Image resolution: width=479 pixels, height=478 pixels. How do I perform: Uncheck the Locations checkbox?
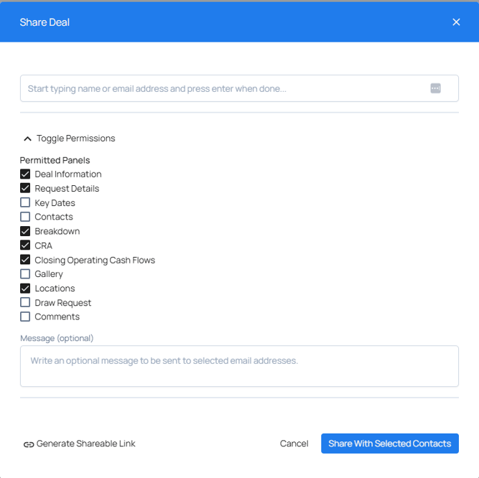[25, 289]
